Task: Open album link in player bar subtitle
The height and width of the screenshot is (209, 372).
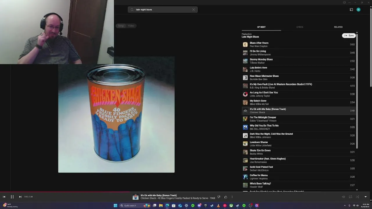Action: point(183,198)
